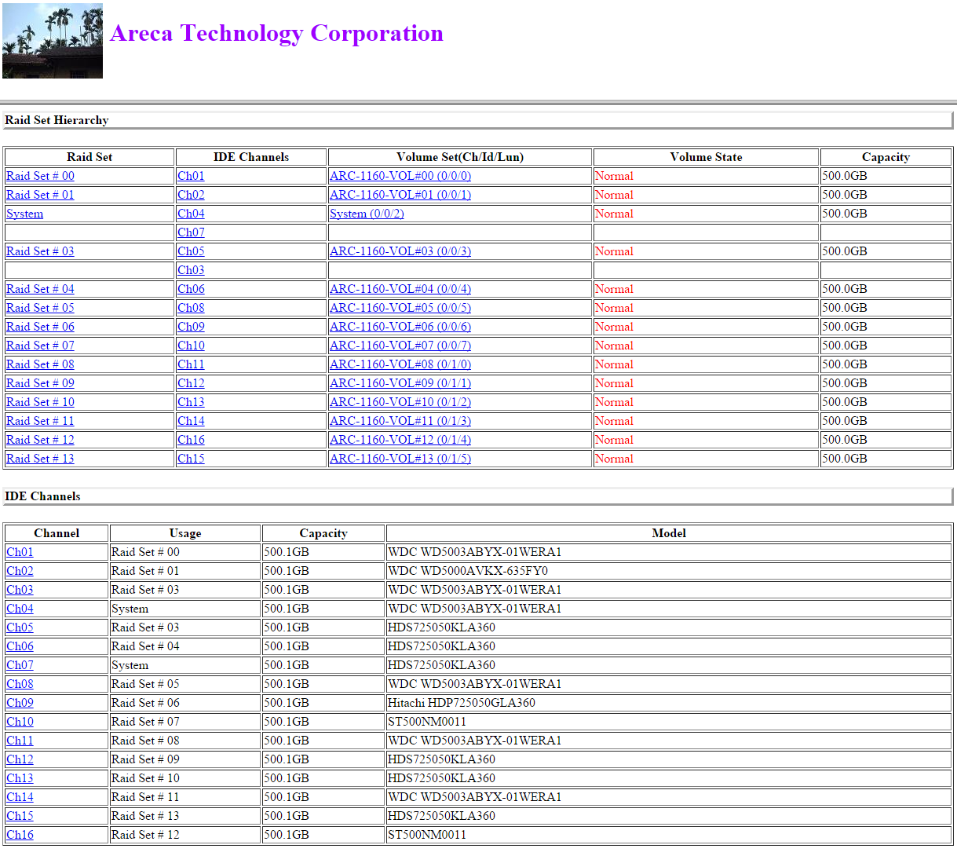
Task: Open Raid Set # 03 link
Action: pyautogui.click(x=40, y=251)
